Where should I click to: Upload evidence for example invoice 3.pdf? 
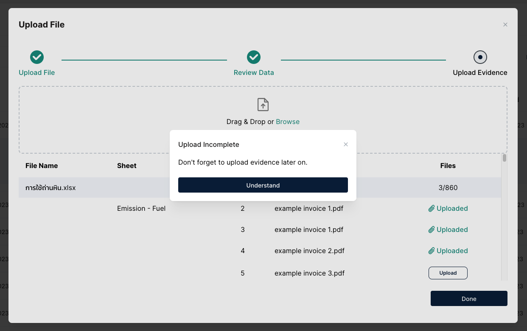pos(448,273)
